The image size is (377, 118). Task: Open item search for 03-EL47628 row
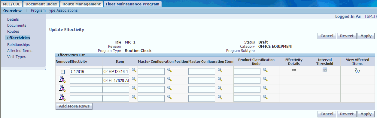point(134,79)
